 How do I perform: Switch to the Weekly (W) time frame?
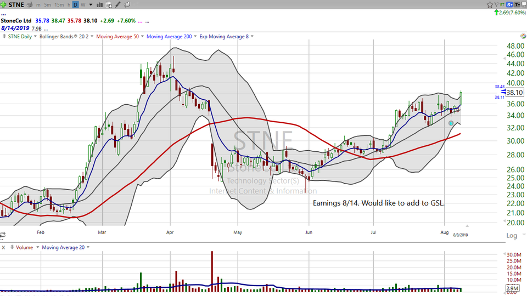pos(83,4)
